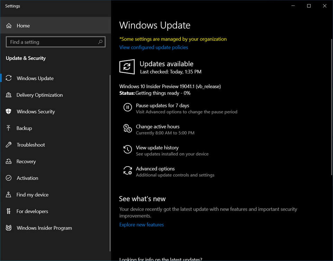Image resolution: width=333 pixels, height=261 pixels.
Task: Click 'Windows 10 Insider Preview 19041.1 (vb_release)' text
Action: (x=170, y=86)
